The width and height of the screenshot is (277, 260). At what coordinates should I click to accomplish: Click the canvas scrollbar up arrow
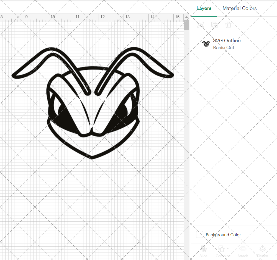[186, 17]
